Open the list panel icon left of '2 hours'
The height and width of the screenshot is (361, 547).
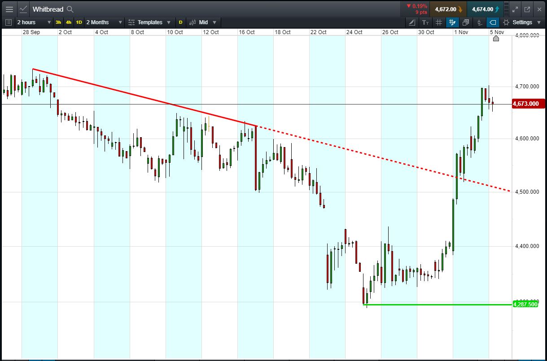pos(9,22)
